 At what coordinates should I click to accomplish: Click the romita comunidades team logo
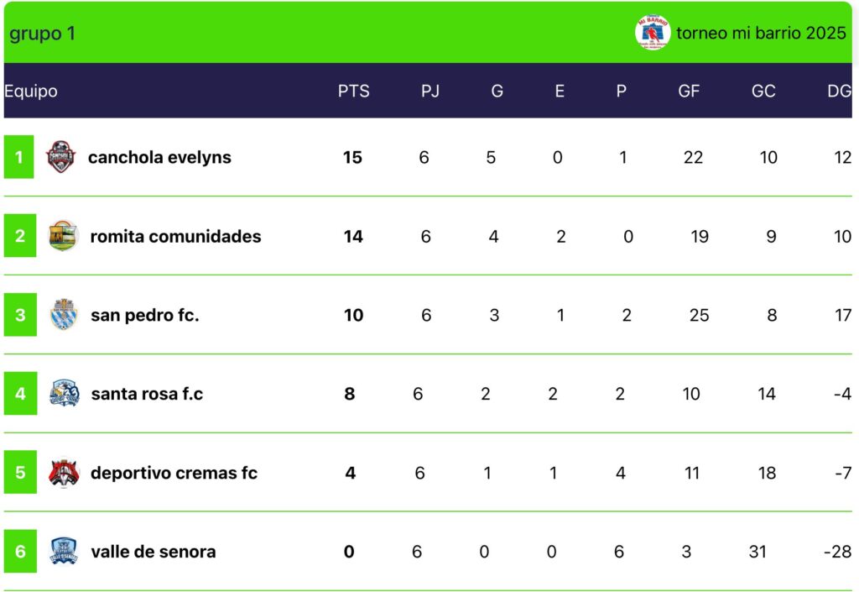tap(62, 236)
